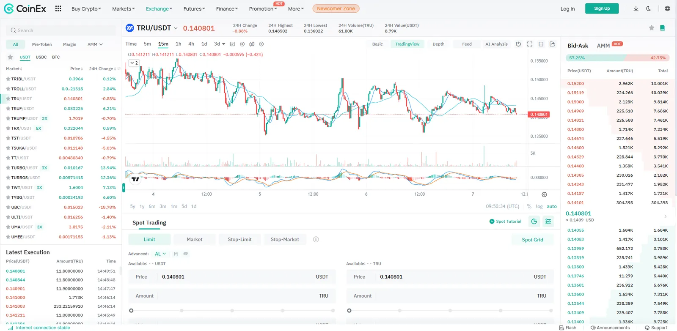Show the favorites star filter in markets
677x331 pixels.
click(x=10, y=57)
